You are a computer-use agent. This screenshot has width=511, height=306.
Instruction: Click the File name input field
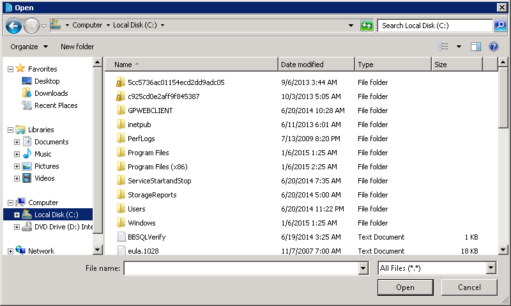pos(241,268)
